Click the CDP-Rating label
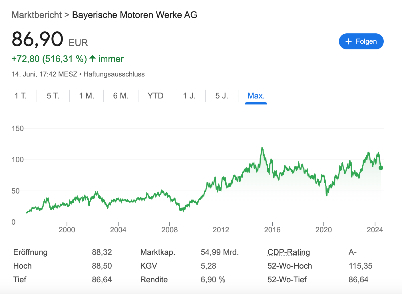402x294 pixels. click(289, 252)
